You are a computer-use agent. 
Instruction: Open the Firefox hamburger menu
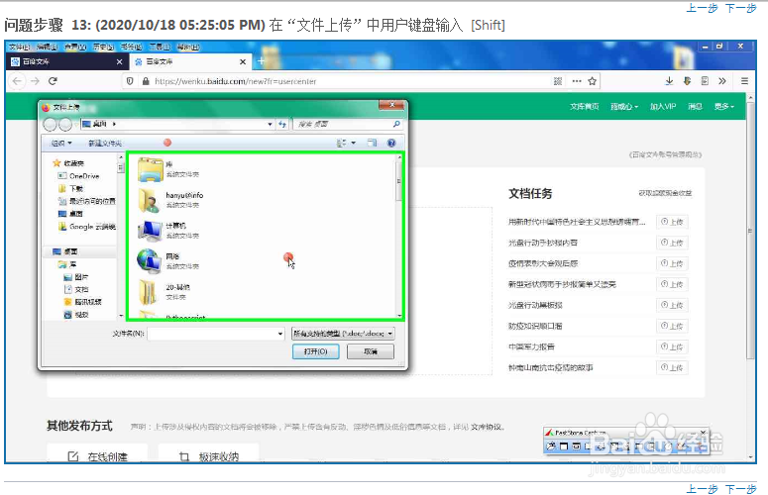pos(744,81)
